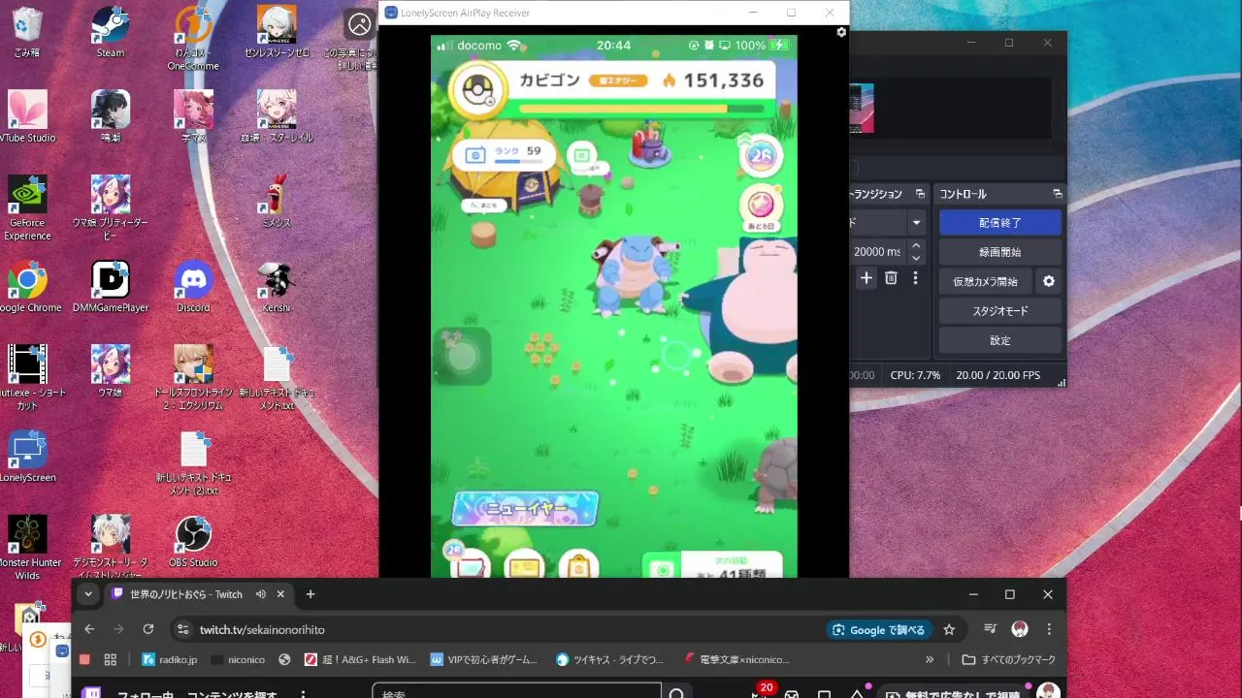Delete the transition with the trash icon in OBS

pos(891,278)
